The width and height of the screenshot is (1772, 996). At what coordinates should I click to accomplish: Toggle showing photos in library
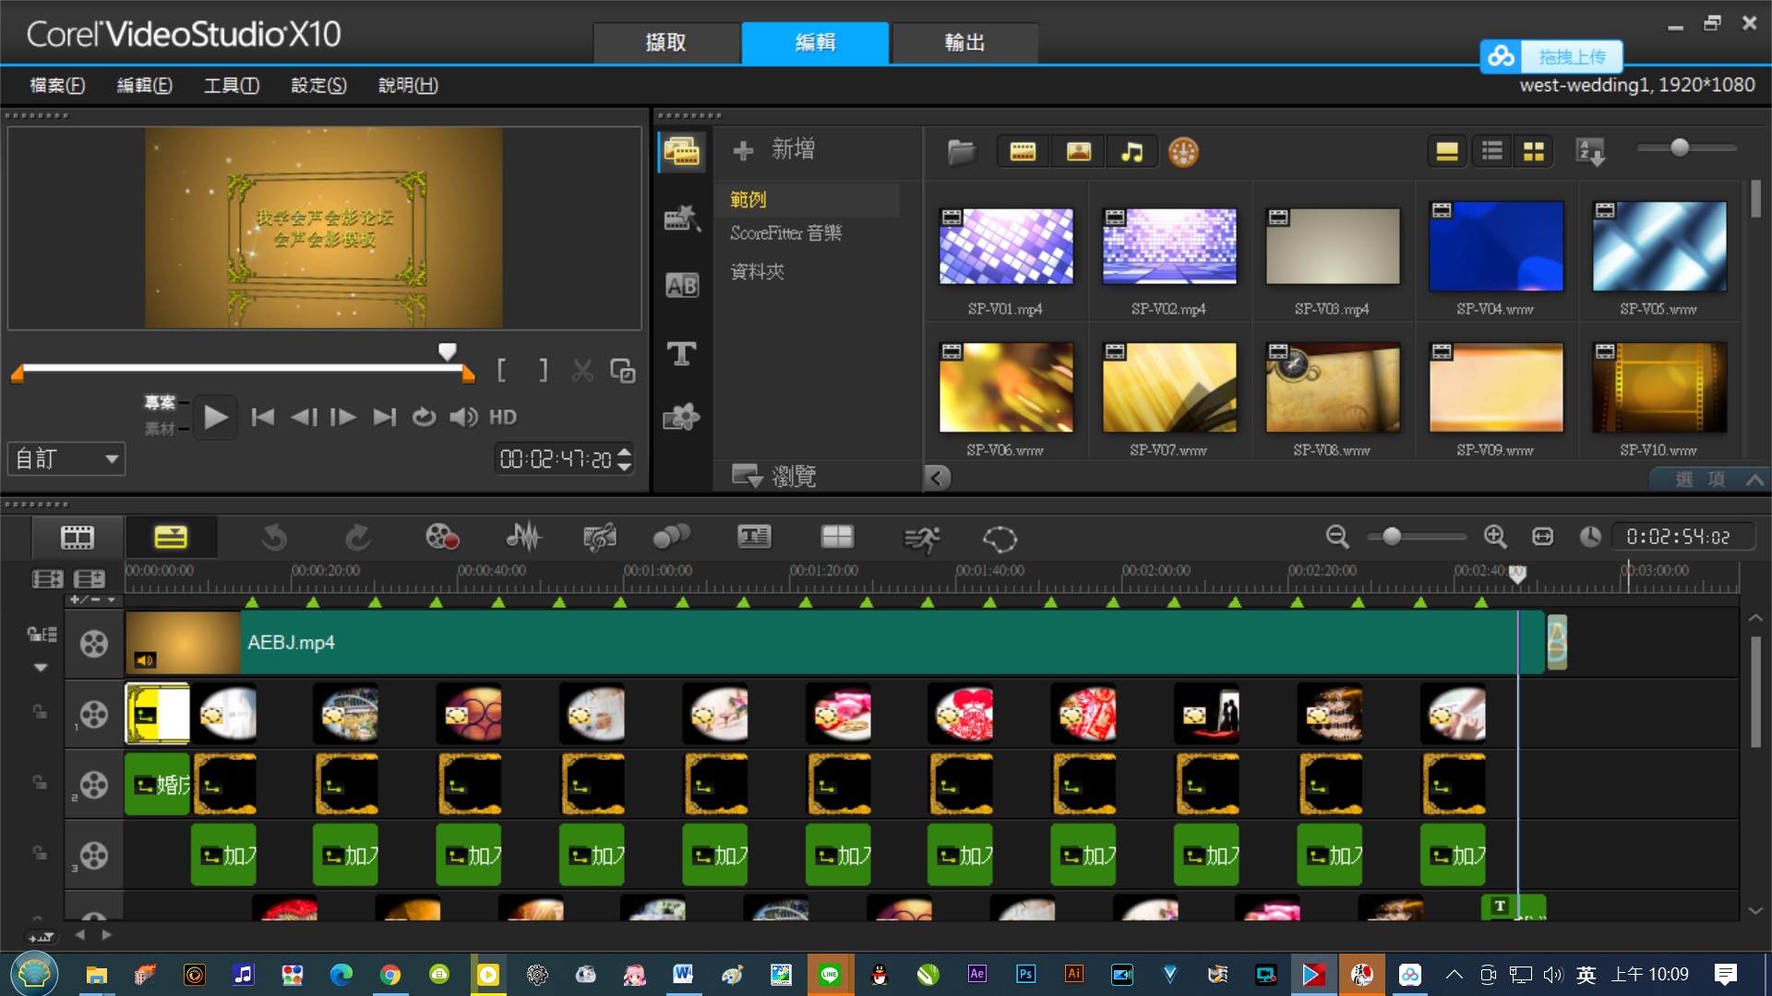coord(1078,151)
